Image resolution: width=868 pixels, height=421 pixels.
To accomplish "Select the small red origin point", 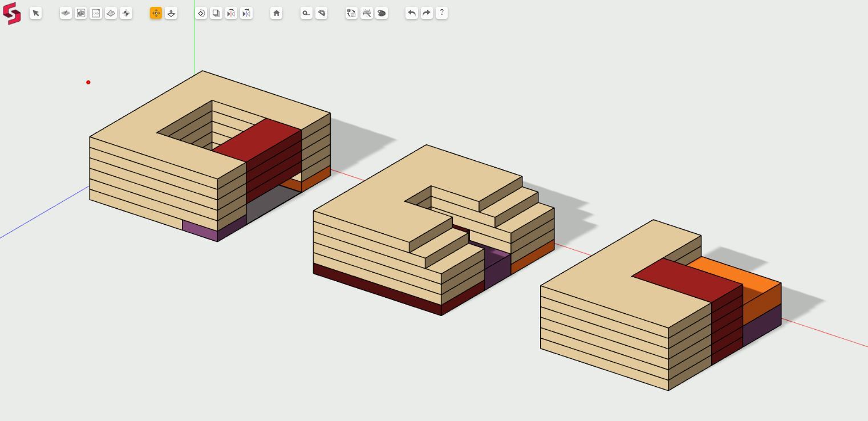I will pyautogui.click(x=88, y=82).
